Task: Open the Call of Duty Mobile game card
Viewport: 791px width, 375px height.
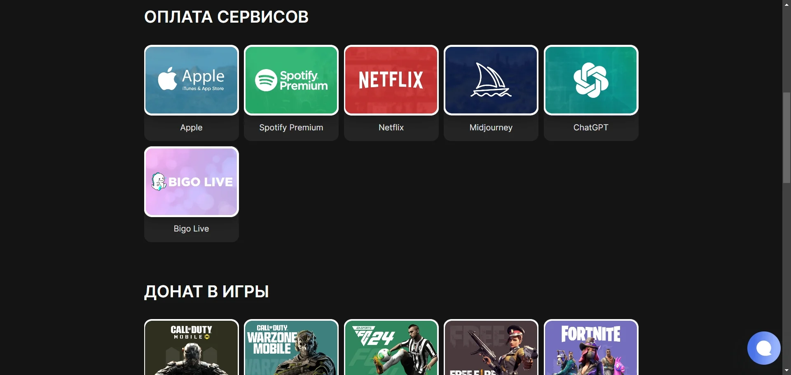Action: [192, 347]
